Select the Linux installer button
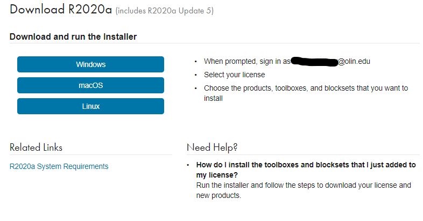423x221 pixels. [90, 106]
